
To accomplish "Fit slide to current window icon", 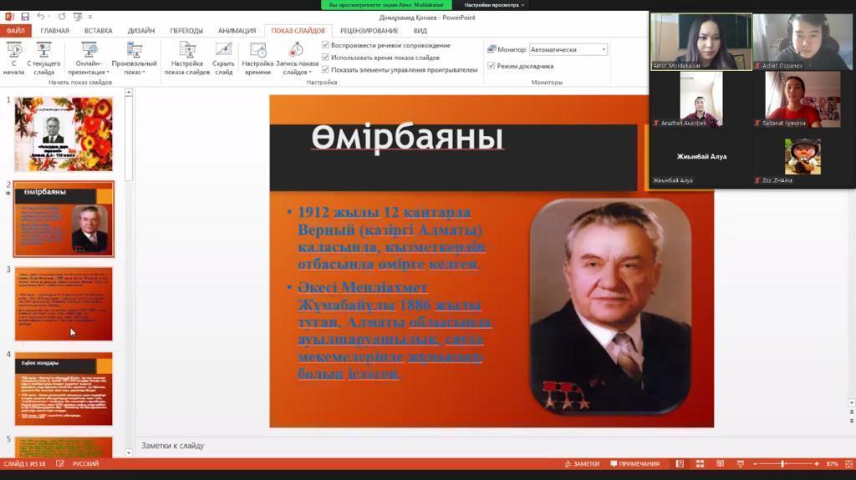I will pyautogui.click(x=848, y=463).
